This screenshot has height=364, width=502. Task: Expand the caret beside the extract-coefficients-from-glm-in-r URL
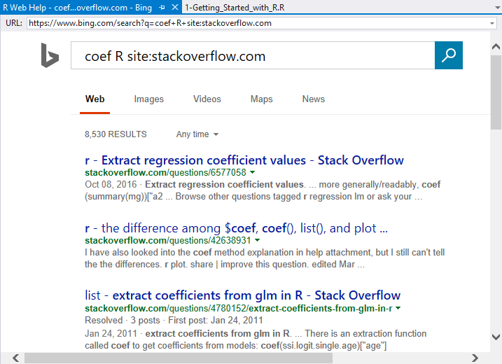click(398, 308)
